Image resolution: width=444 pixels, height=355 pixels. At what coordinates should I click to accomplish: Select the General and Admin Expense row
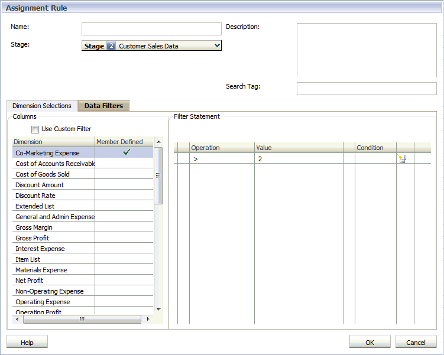click(x=83, y=217)
